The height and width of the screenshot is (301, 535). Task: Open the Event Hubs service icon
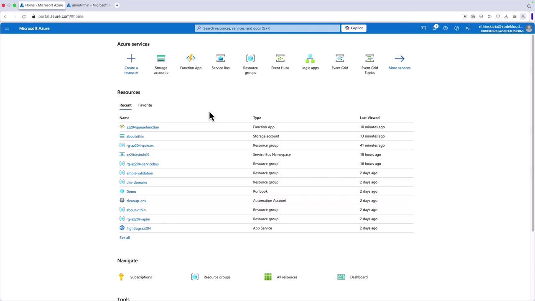280,59
